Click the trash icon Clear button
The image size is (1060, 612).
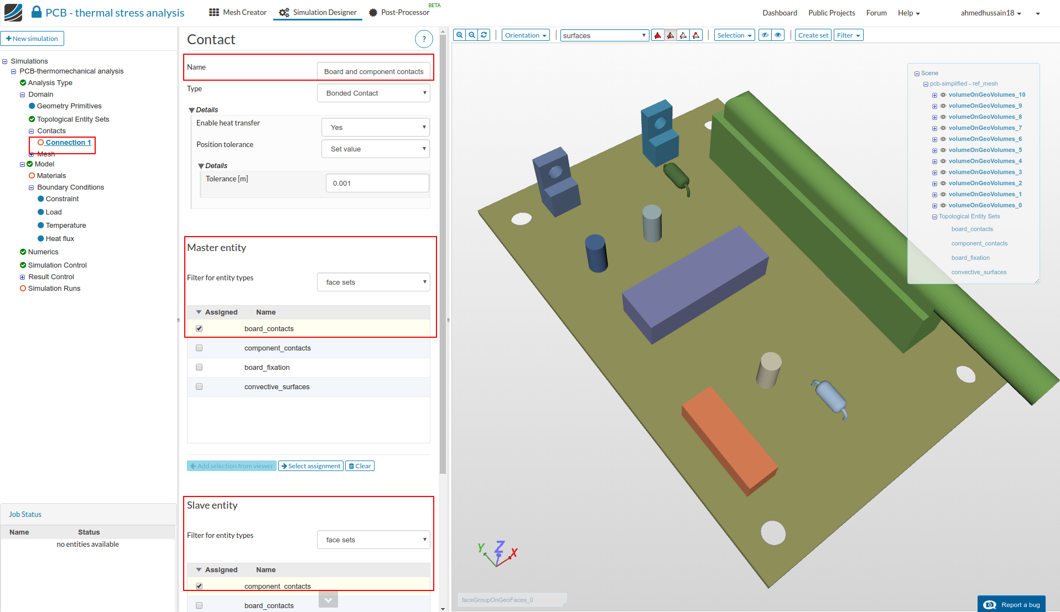pos(360,466)
